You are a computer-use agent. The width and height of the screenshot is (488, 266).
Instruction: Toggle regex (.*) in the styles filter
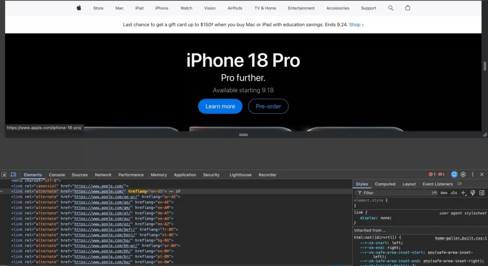tap(434, 193)
